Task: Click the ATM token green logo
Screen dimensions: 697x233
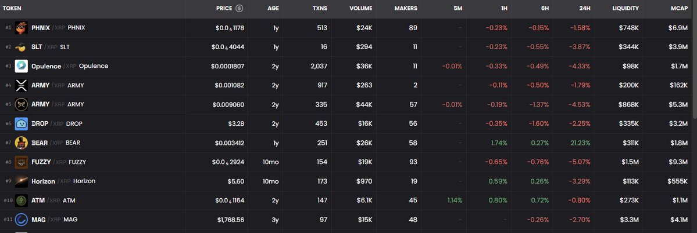Action: [x=21, y=200]
